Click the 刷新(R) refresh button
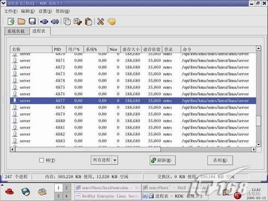This screenshot has width=268, height=201. 162,160
